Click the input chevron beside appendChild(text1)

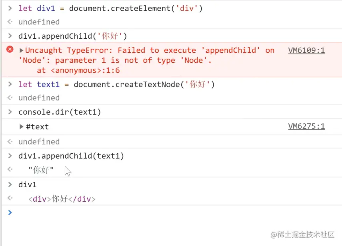coord(10,156)
